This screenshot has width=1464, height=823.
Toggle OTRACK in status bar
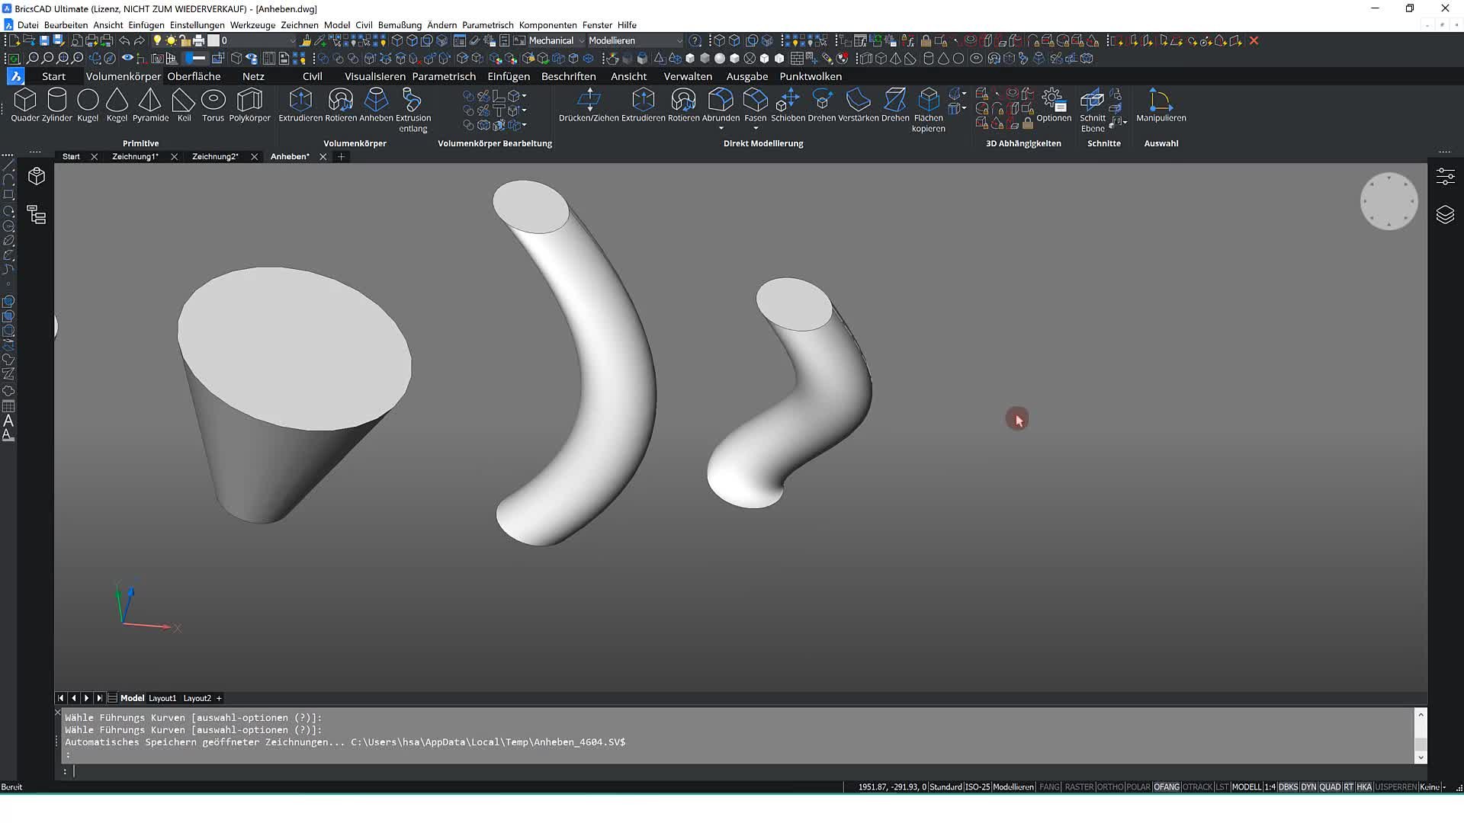(1197, 787)
